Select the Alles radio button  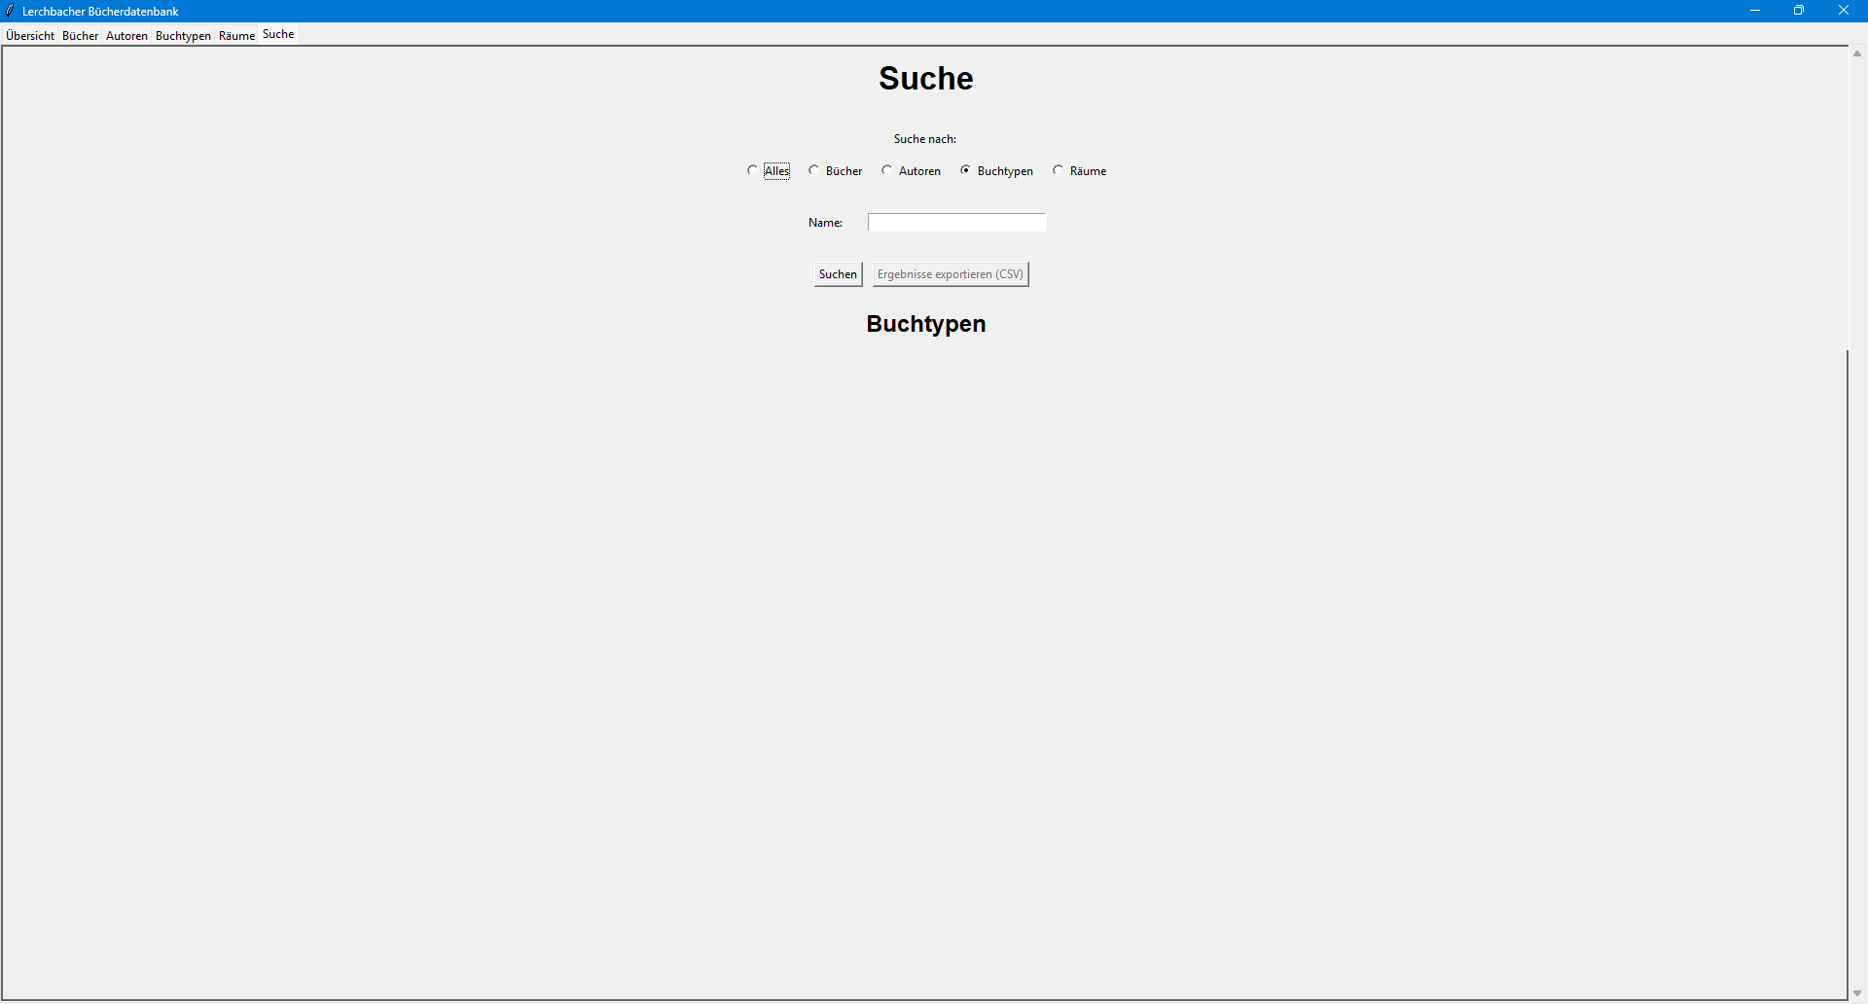tap(753, 170)
